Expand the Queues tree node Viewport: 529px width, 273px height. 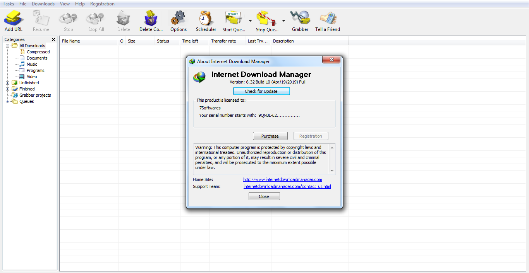[7, 101]
